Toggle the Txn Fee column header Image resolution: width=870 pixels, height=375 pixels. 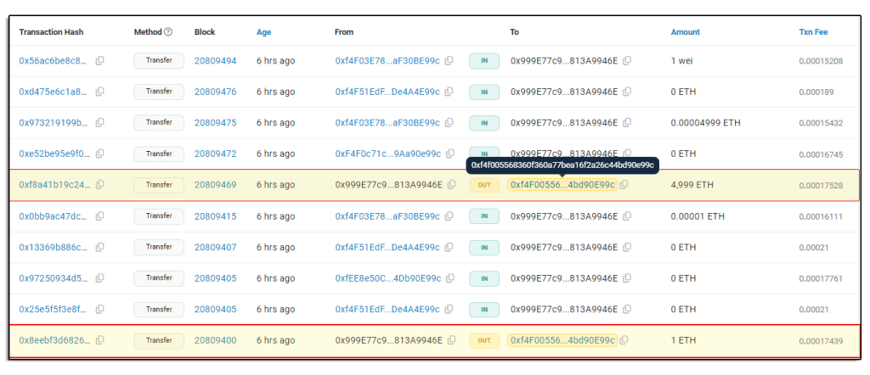coord(813,32)
